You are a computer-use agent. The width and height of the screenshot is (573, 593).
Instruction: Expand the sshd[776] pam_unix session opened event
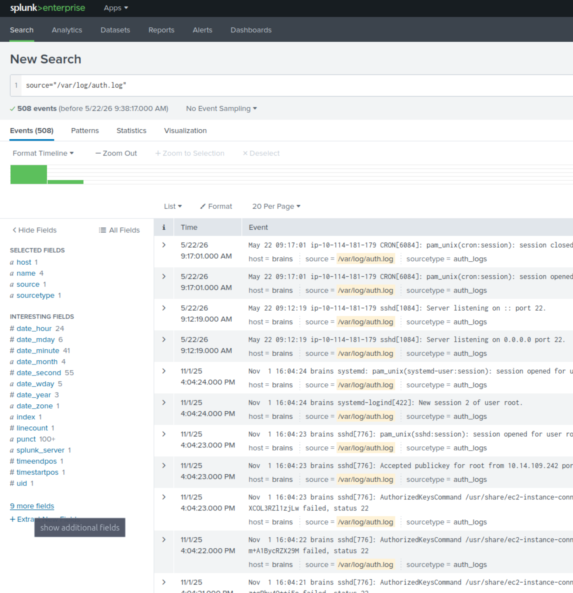(164, 434)
